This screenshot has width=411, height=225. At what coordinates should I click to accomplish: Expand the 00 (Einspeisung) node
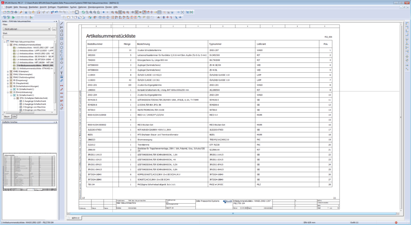pos(8,80)
